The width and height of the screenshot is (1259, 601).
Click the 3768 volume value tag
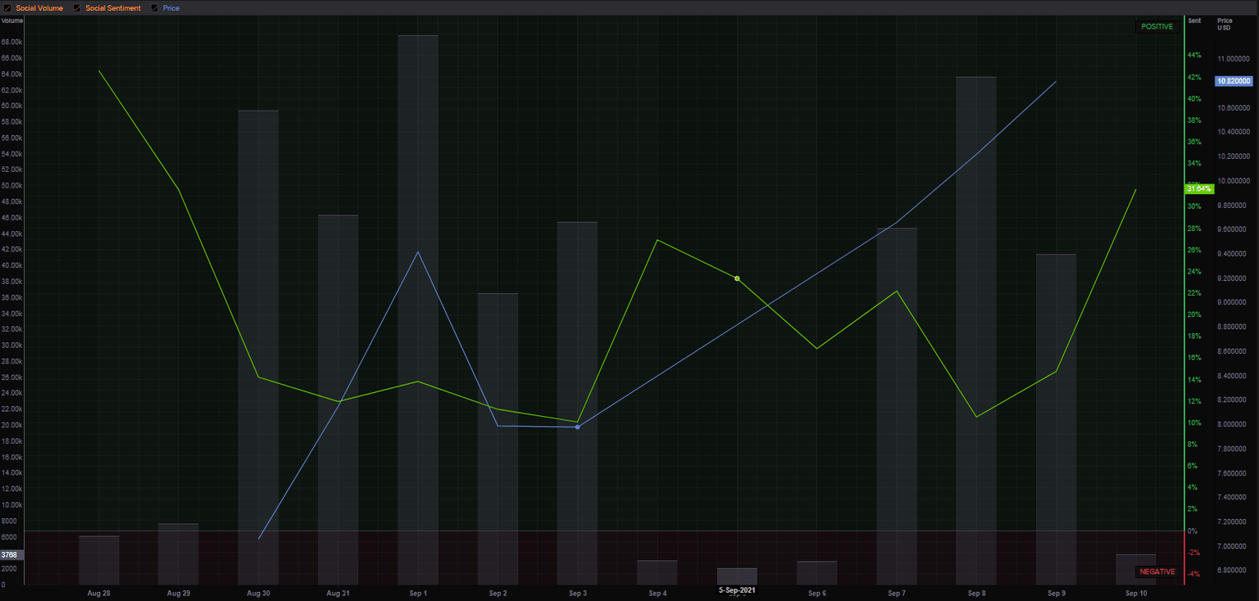[x=11, y=555]
